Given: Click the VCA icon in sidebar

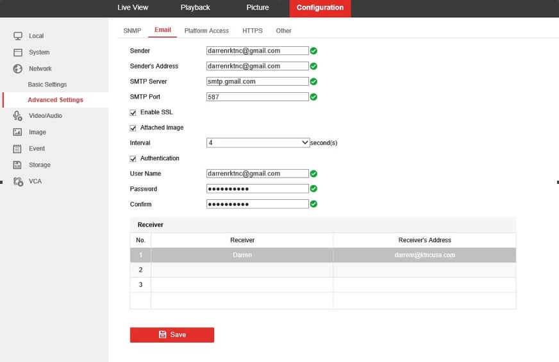Looking at the screenshot, I should coord(18,181).
